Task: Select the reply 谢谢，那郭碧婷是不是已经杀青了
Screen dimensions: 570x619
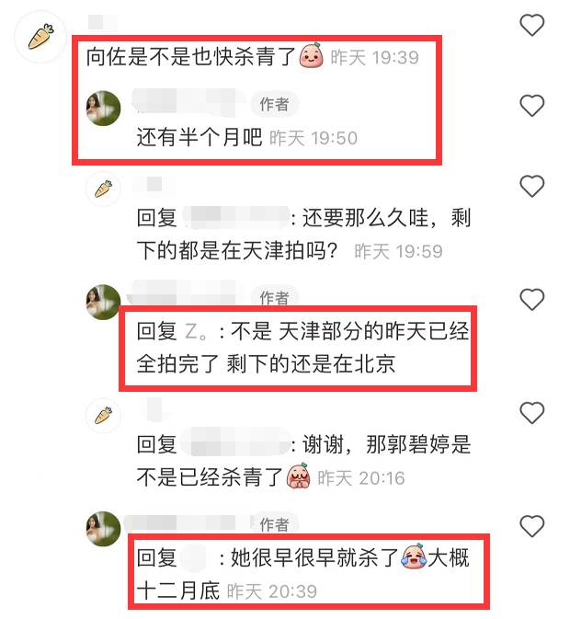Action: click(303, 461)
